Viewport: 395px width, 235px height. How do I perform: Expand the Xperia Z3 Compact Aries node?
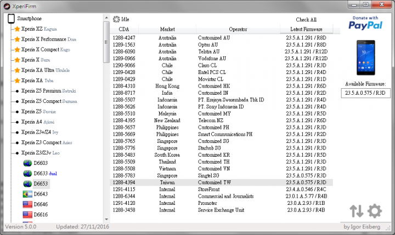click(17, 142)
